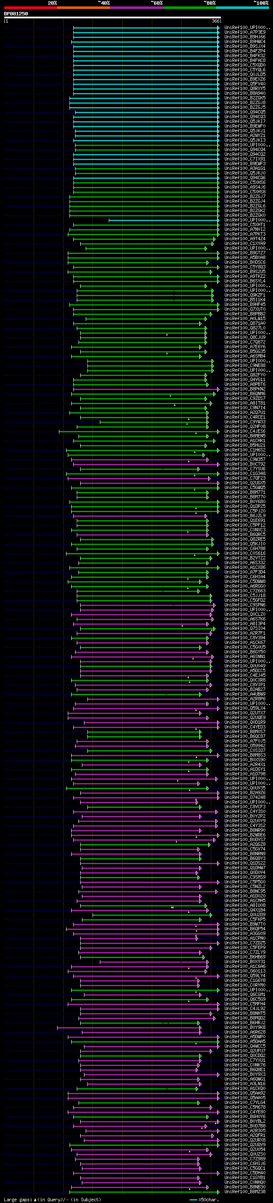Open hit UniRef100_A7P3E9
The image size is (273, 1203).
coord(244,32)
